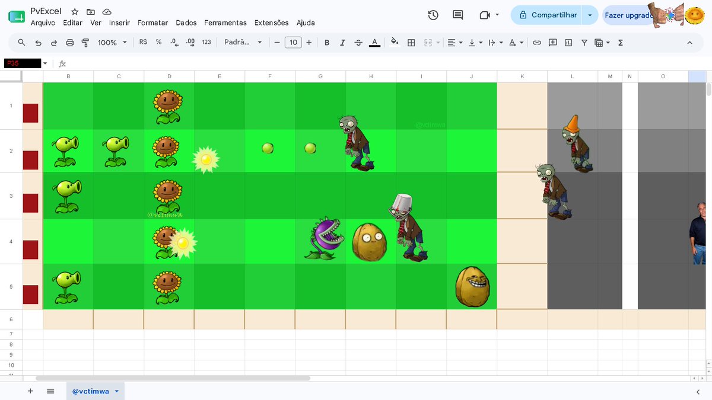Create a filter

584,43
